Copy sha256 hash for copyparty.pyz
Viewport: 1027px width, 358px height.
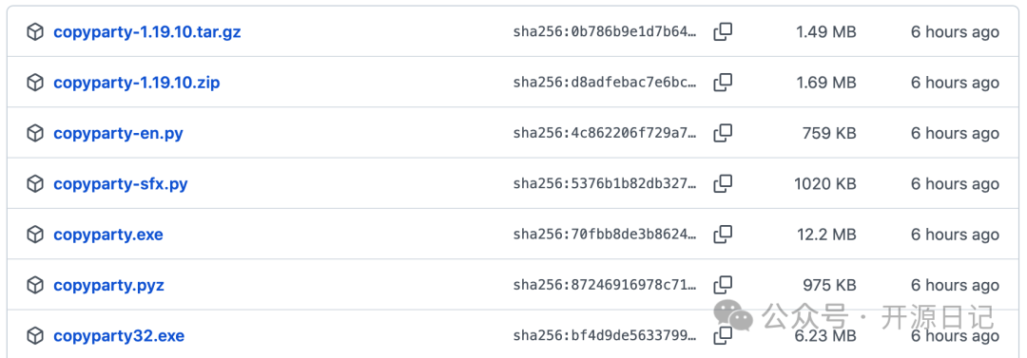pyautogui.click(x=723, y=285)
